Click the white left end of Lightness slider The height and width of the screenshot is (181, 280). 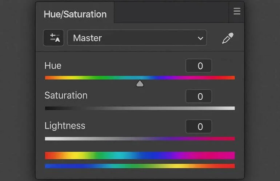(x=47, y=139)
